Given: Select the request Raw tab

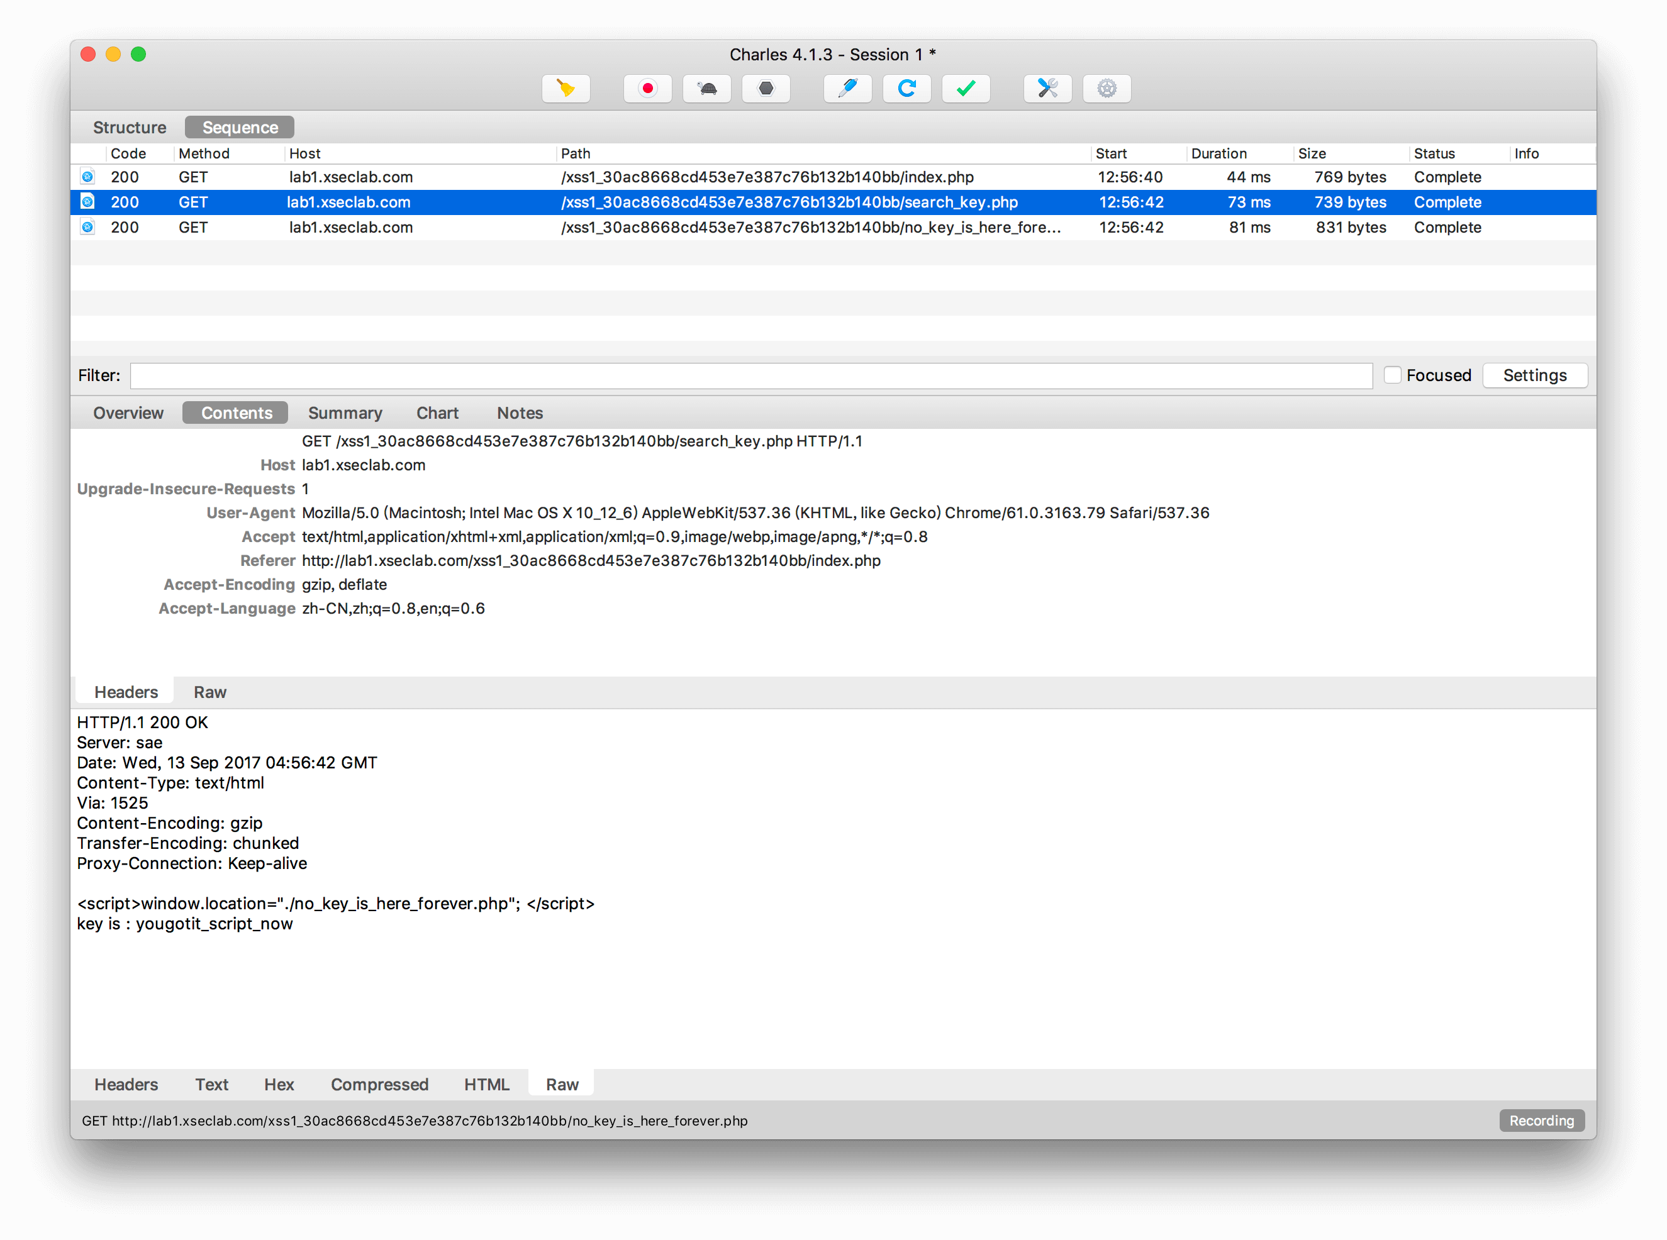Looking at the screenshot, I should [x=210, y=692].
